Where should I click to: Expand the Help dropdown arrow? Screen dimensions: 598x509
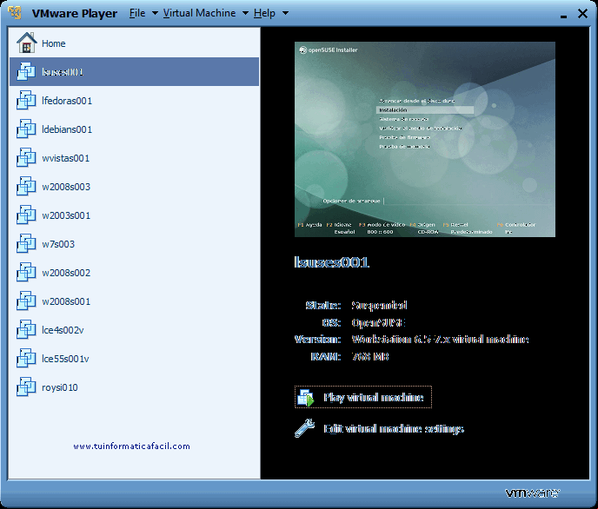(285, 13)
